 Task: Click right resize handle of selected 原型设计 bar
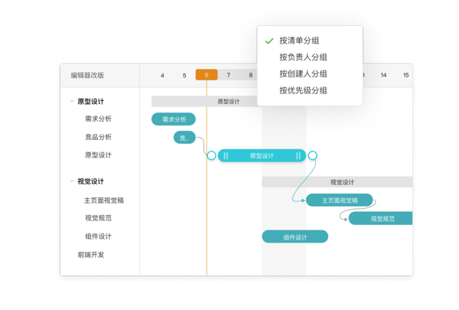(298, 155)
